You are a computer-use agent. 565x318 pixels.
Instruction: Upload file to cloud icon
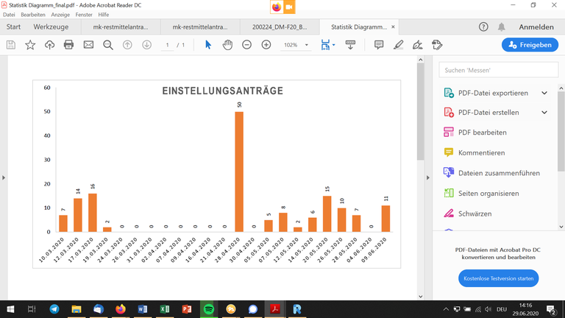click(49, 45)
